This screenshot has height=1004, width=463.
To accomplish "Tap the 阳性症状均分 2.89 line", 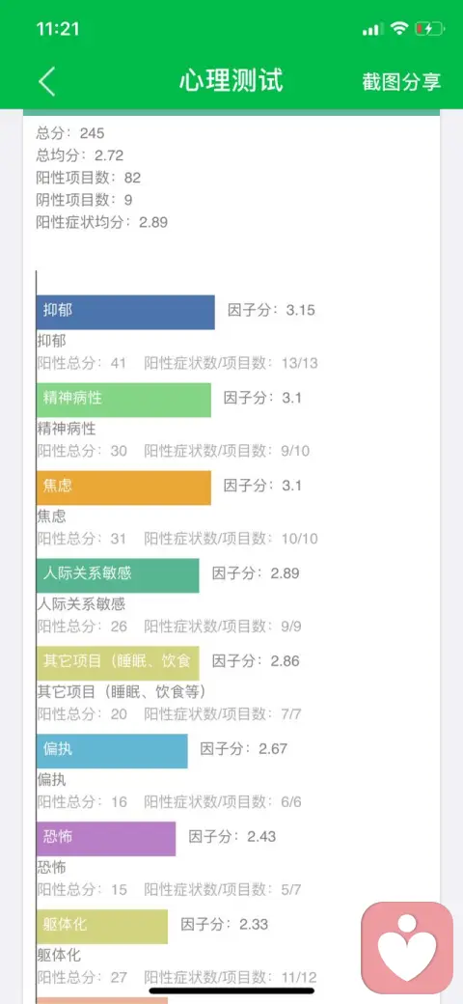I will point(101,221).
